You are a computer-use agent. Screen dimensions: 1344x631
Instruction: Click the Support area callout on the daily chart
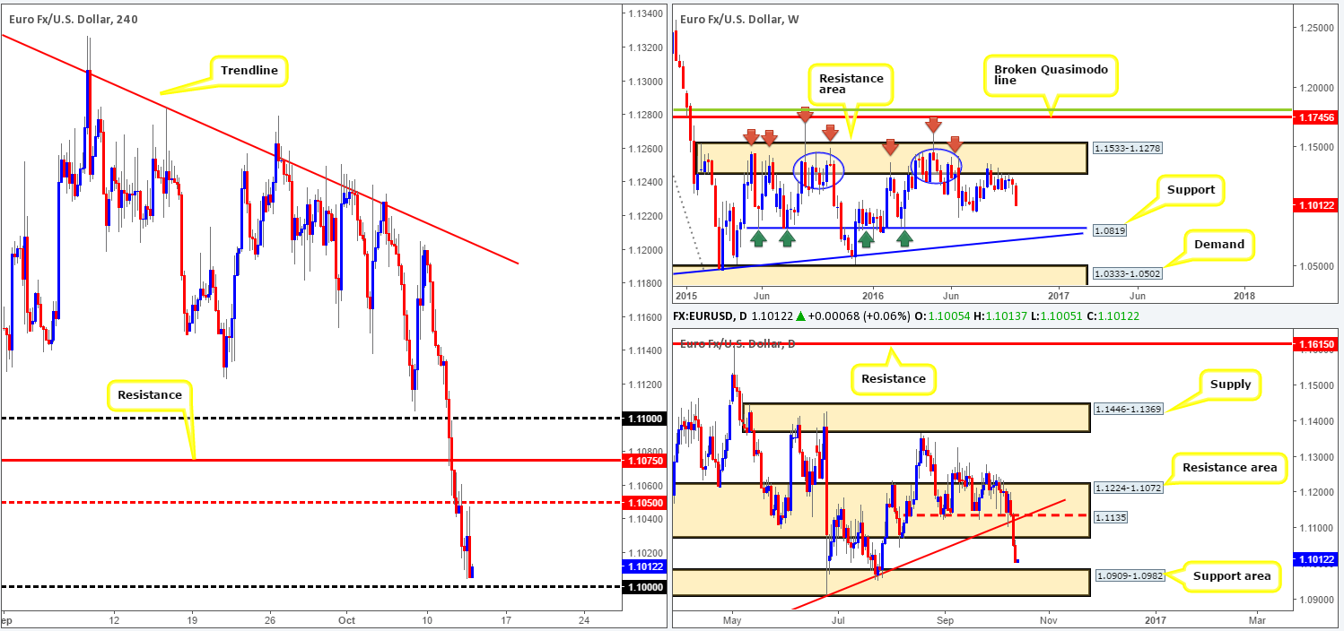(1232, 576)
